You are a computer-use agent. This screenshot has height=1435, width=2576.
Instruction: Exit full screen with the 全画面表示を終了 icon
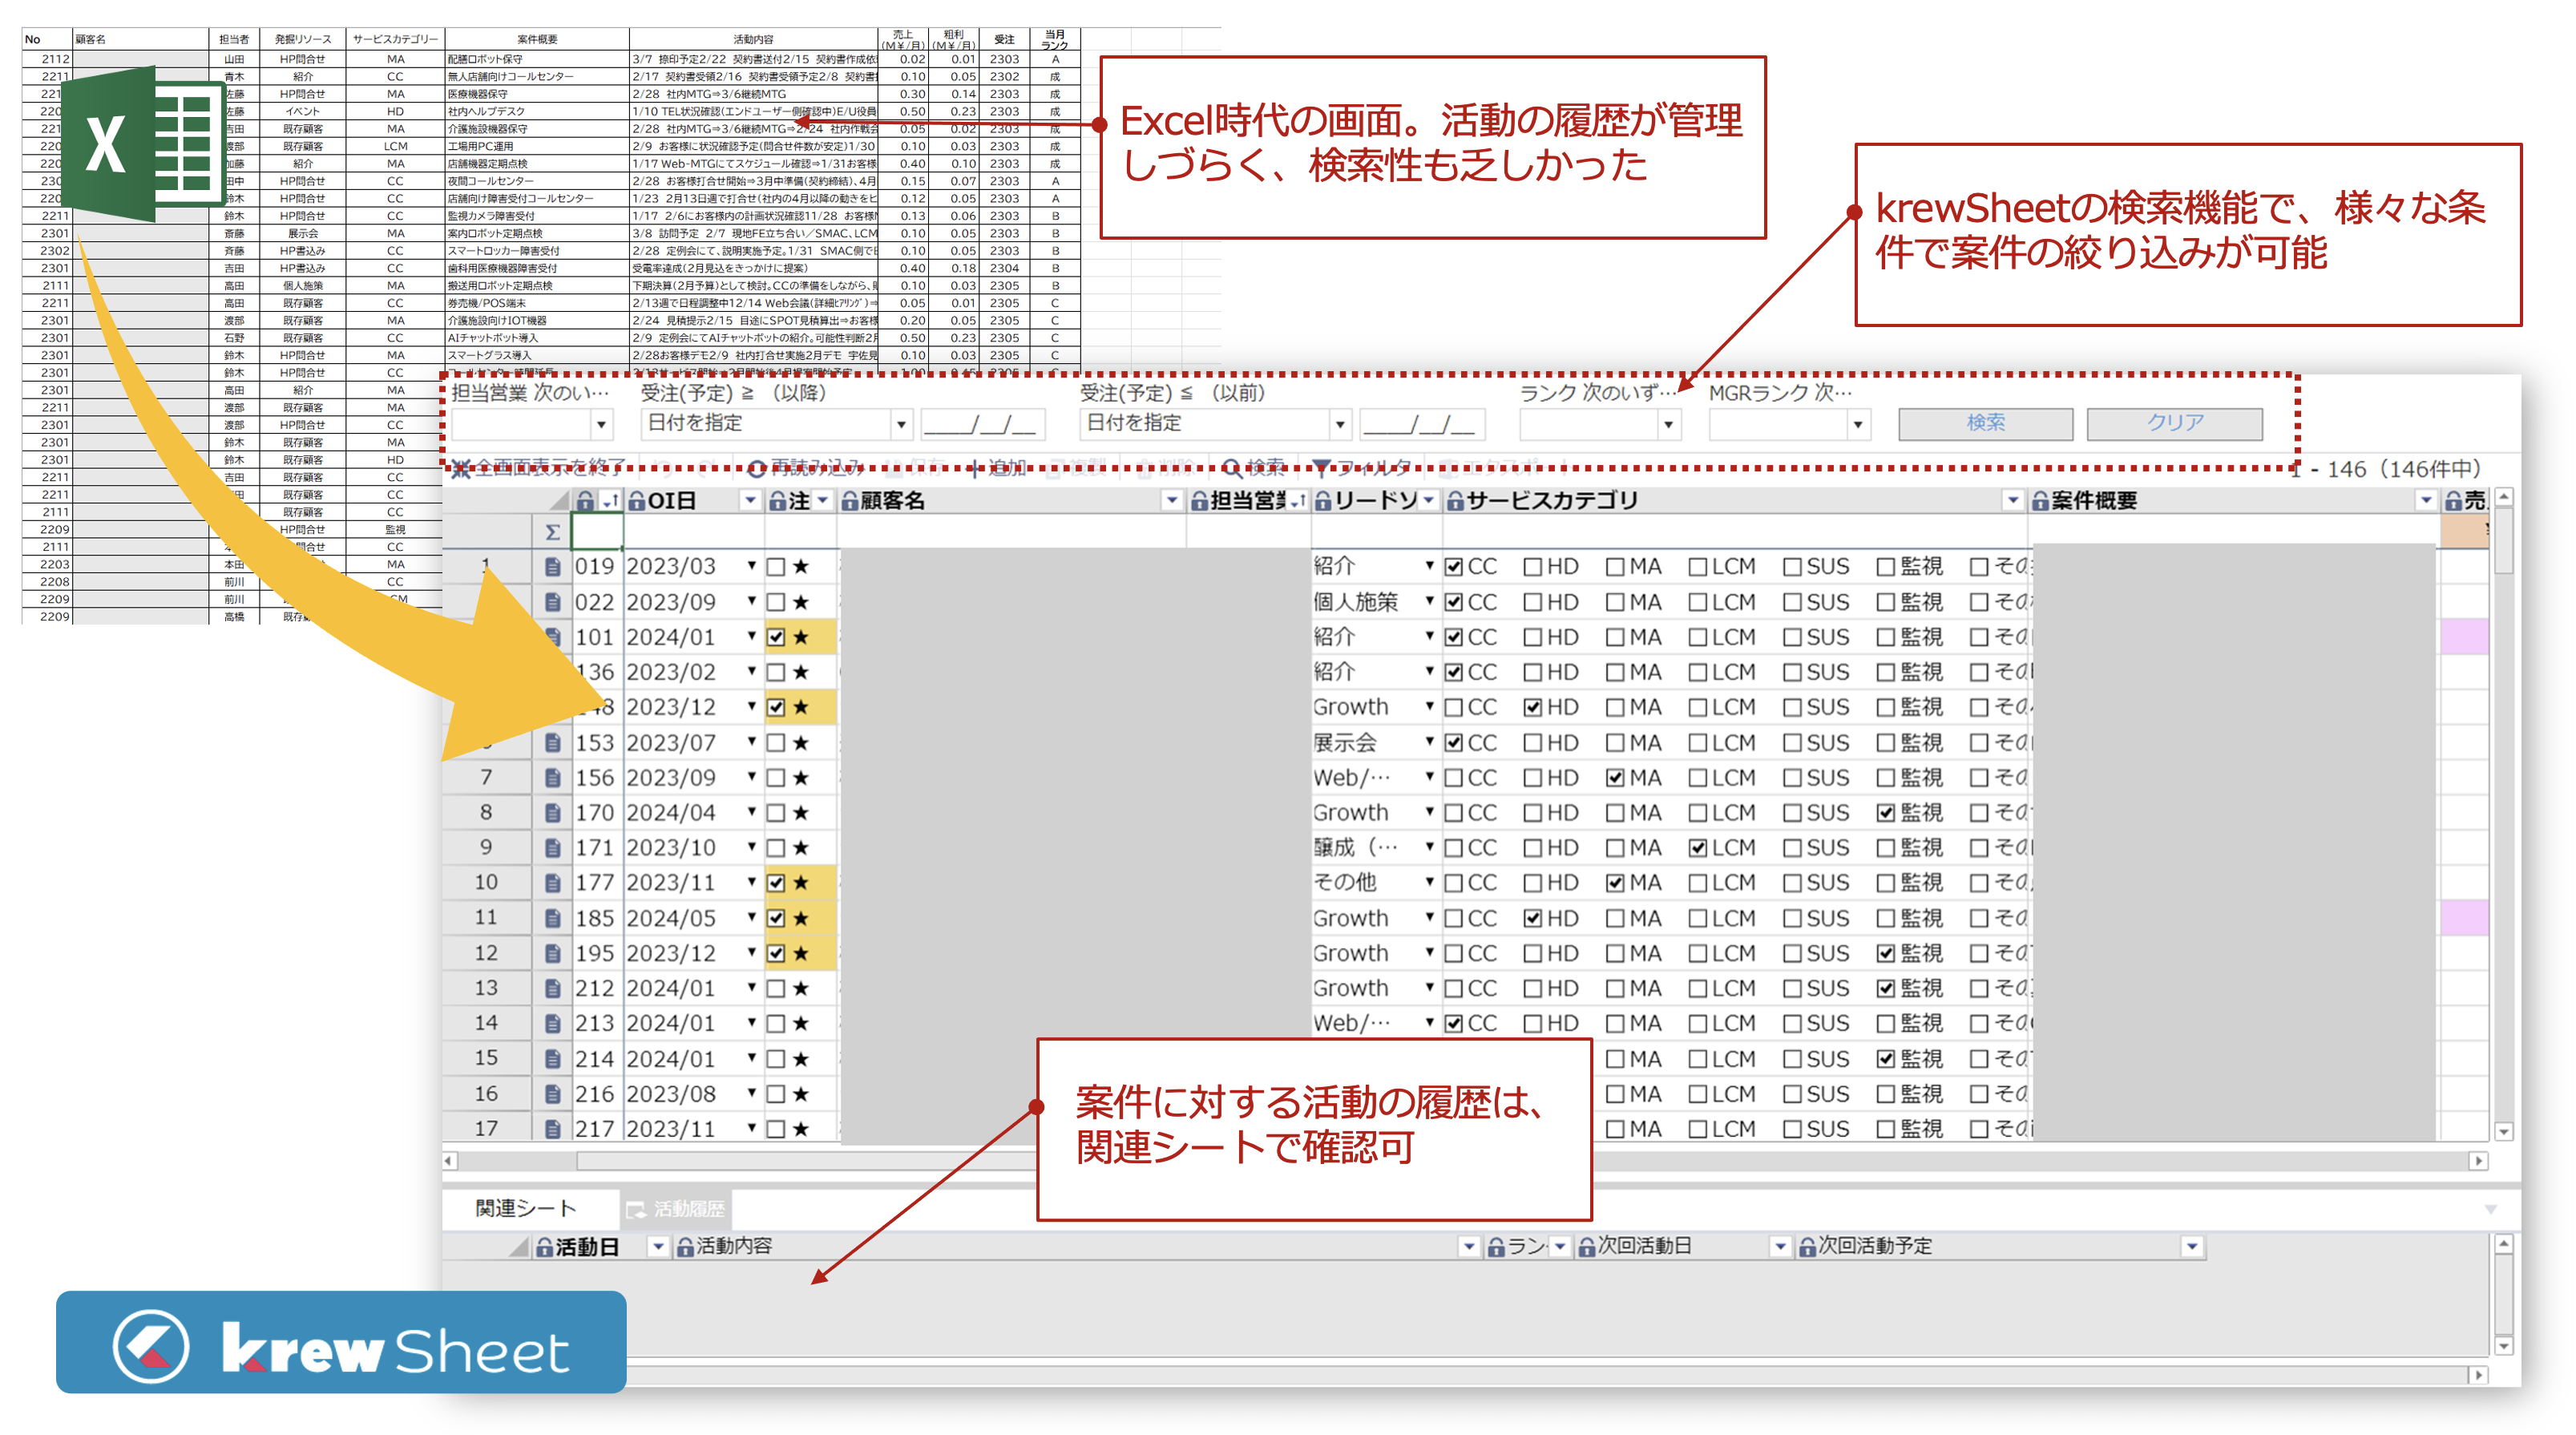(461, 468)
